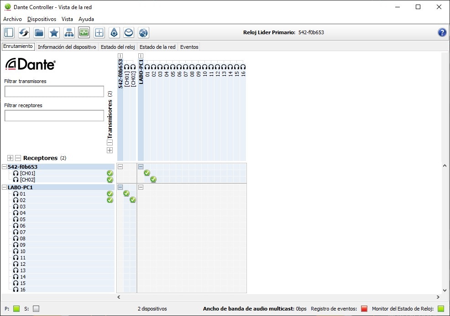The height and width of the screenshot is (316, 450).
Task: Click the plus box toolbar icon
Action: (x=99, y=33)
